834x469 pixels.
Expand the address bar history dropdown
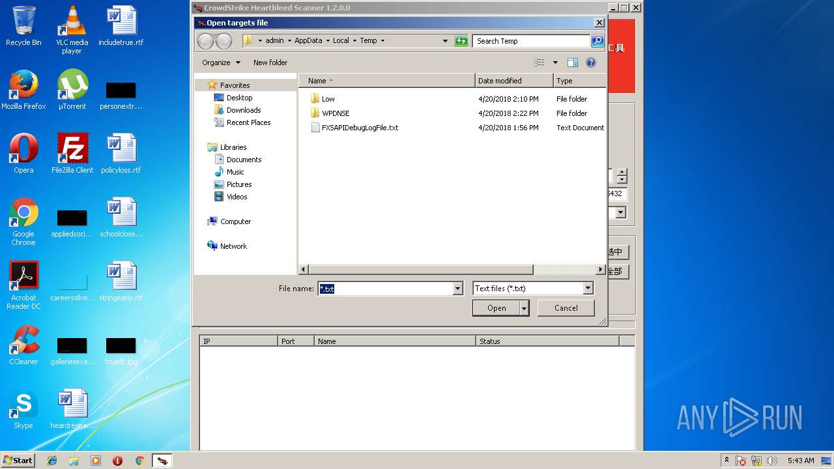445,40
